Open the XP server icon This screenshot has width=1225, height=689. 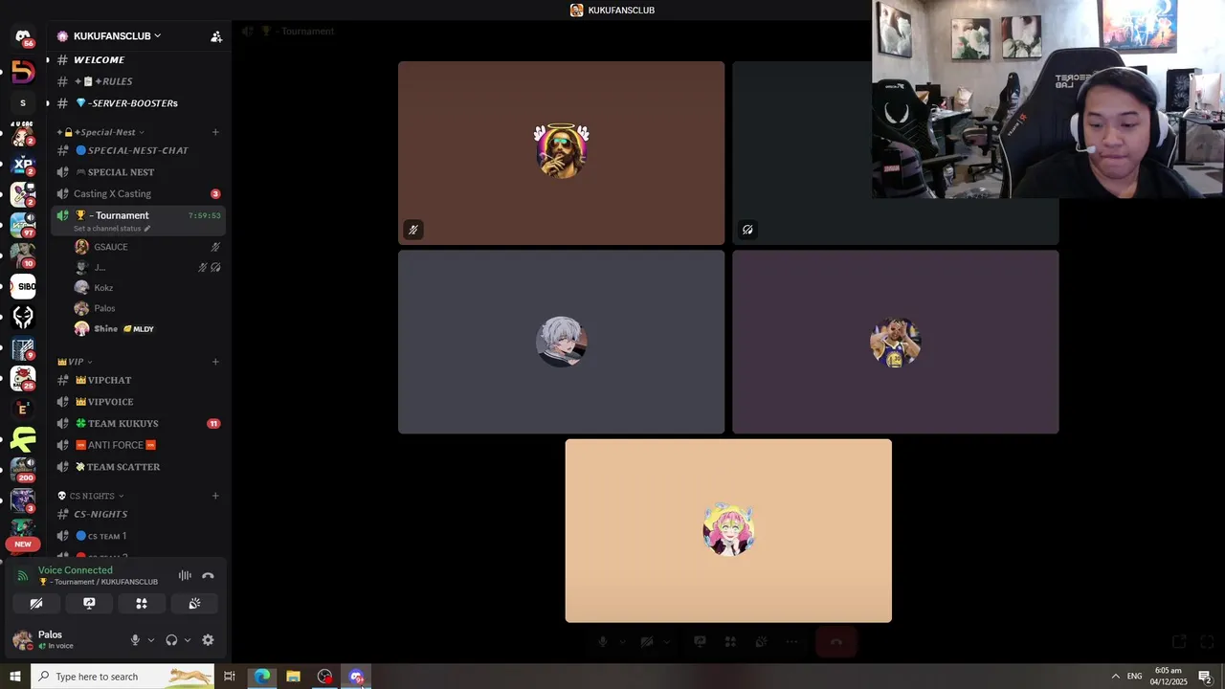(23, 165)
